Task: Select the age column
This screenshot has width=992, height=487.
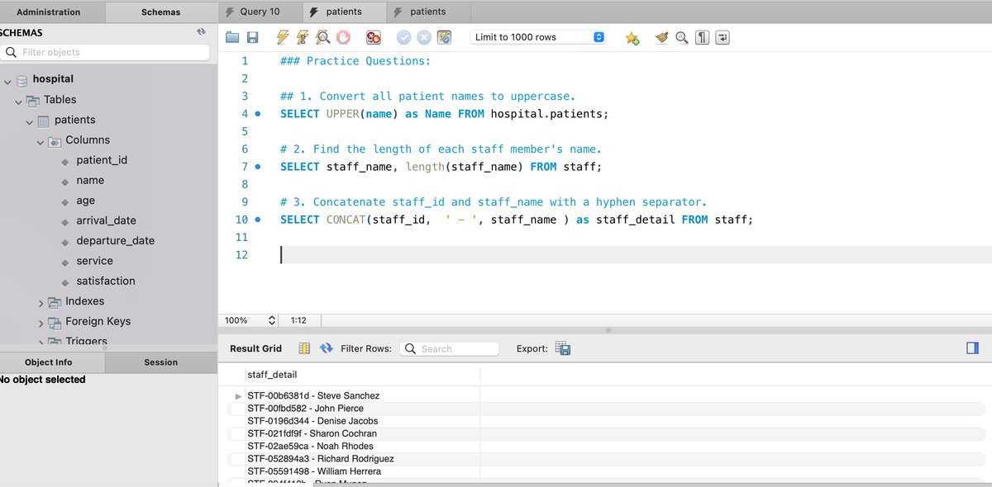Action: click(x=85, y=201)
